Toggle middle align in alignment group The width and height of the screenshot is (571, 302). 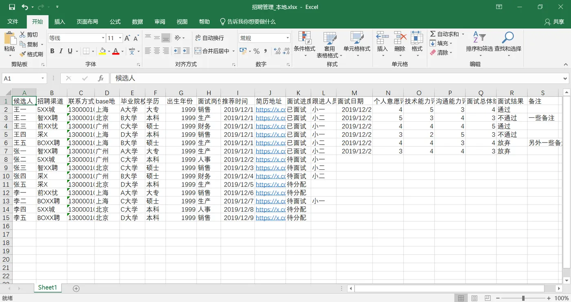157,38
